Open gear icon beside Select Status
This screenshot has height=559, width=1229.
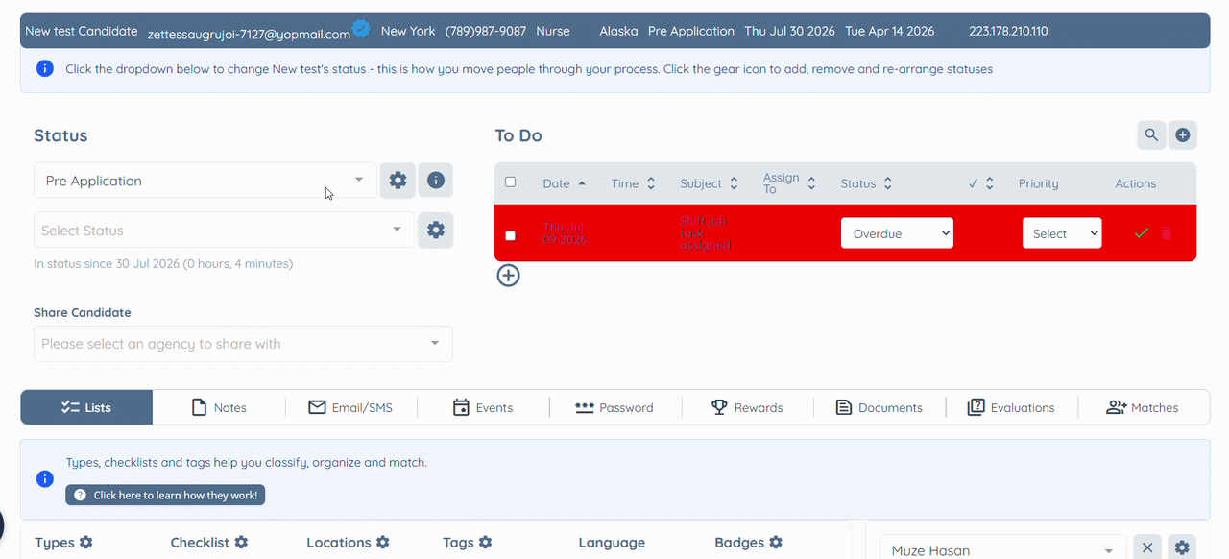435,231
